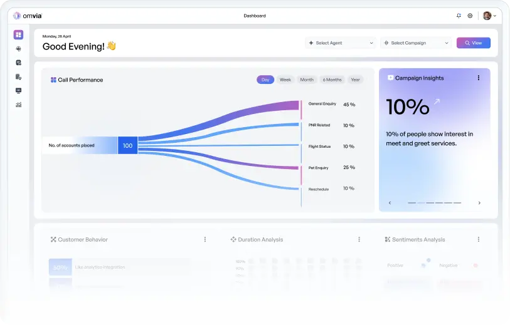This screenshot has height=325, width=510.
Task: Click the 'Good Evening!' greeting
Action: (73, 46)
